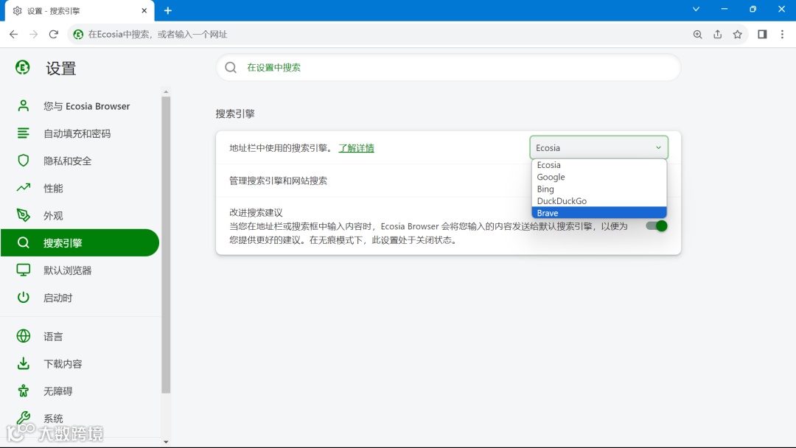Reload the current page

53,34
